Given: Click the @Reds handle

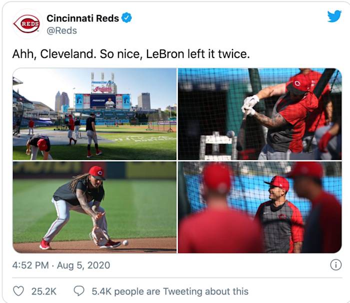Looking at the screenshot, I should click(61, 30).
